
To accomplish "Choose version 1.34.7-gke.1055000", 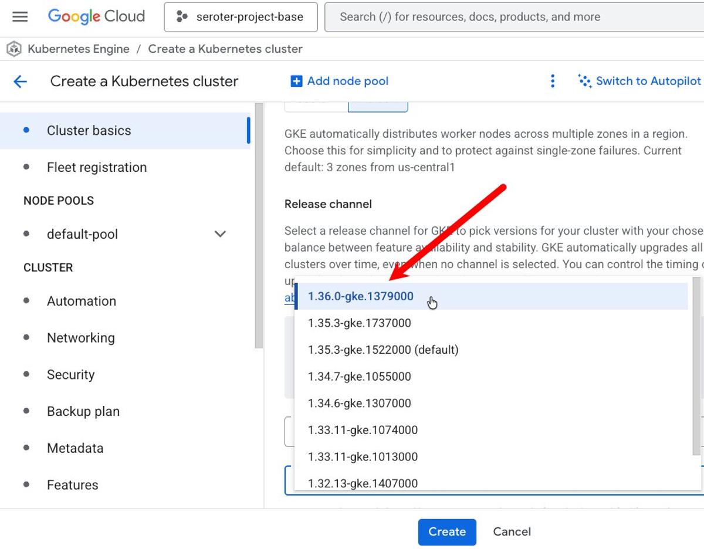I will click(x=491, y=377).
